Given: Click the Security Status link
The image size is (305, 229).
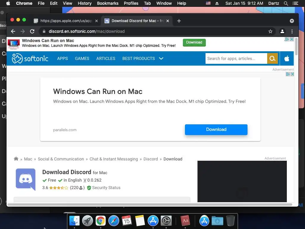Looking at the screenshot, I should point(106,188).
